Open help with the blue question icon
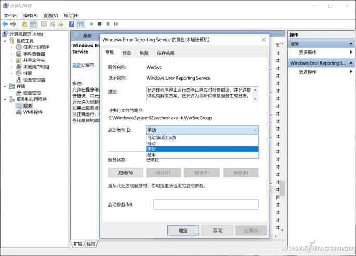Viewport: 356px width, 256px height. (72, 24)
